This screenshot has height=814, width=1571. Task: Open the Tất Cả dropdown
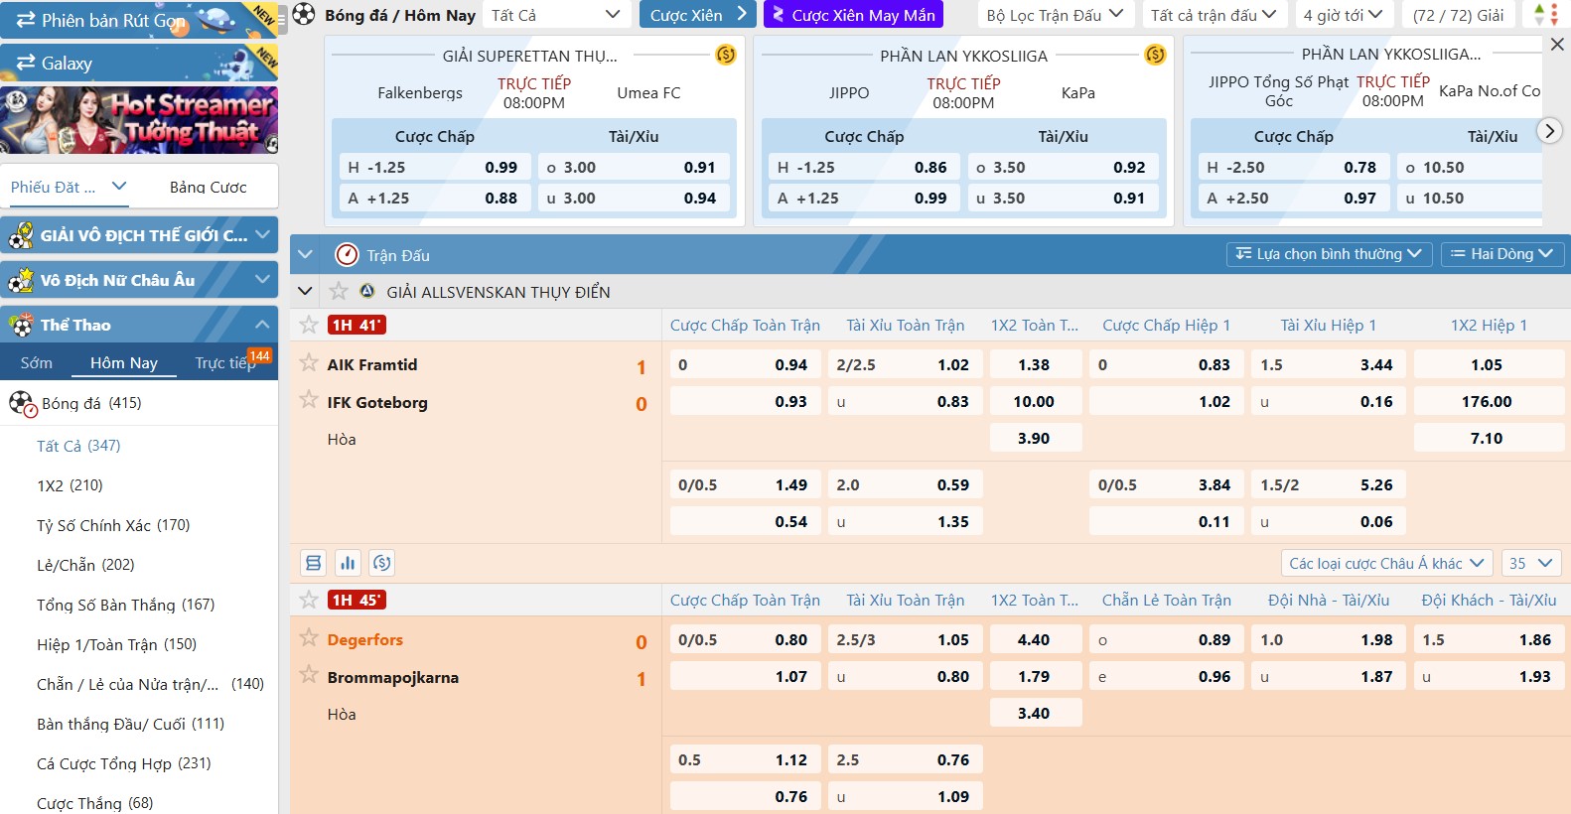click(556, 15)
